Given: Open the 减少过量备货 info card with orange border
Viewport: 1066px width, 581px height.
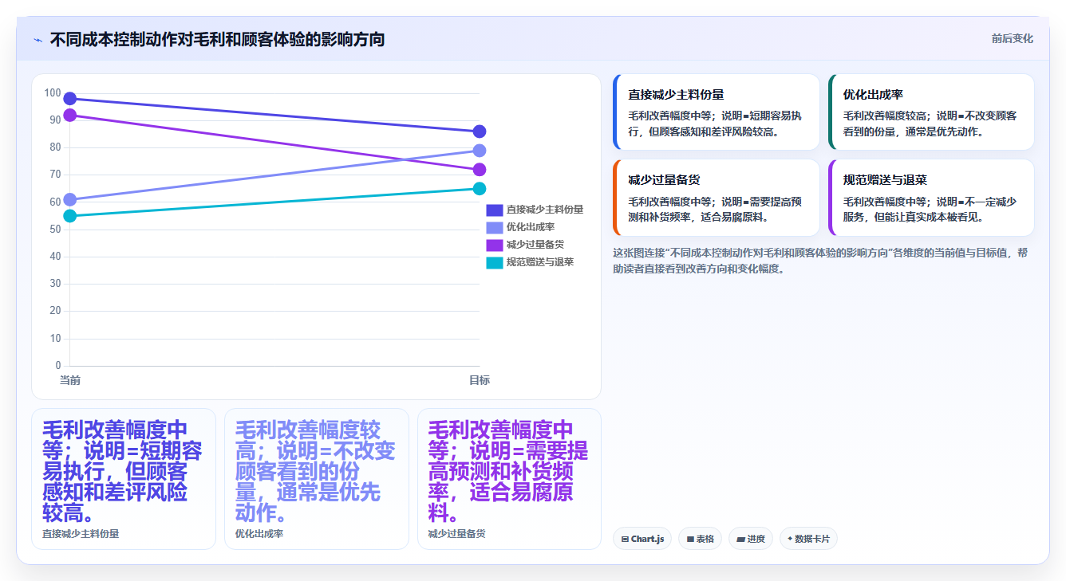Looking at the screenshot, I should click(x=717, y=198).
